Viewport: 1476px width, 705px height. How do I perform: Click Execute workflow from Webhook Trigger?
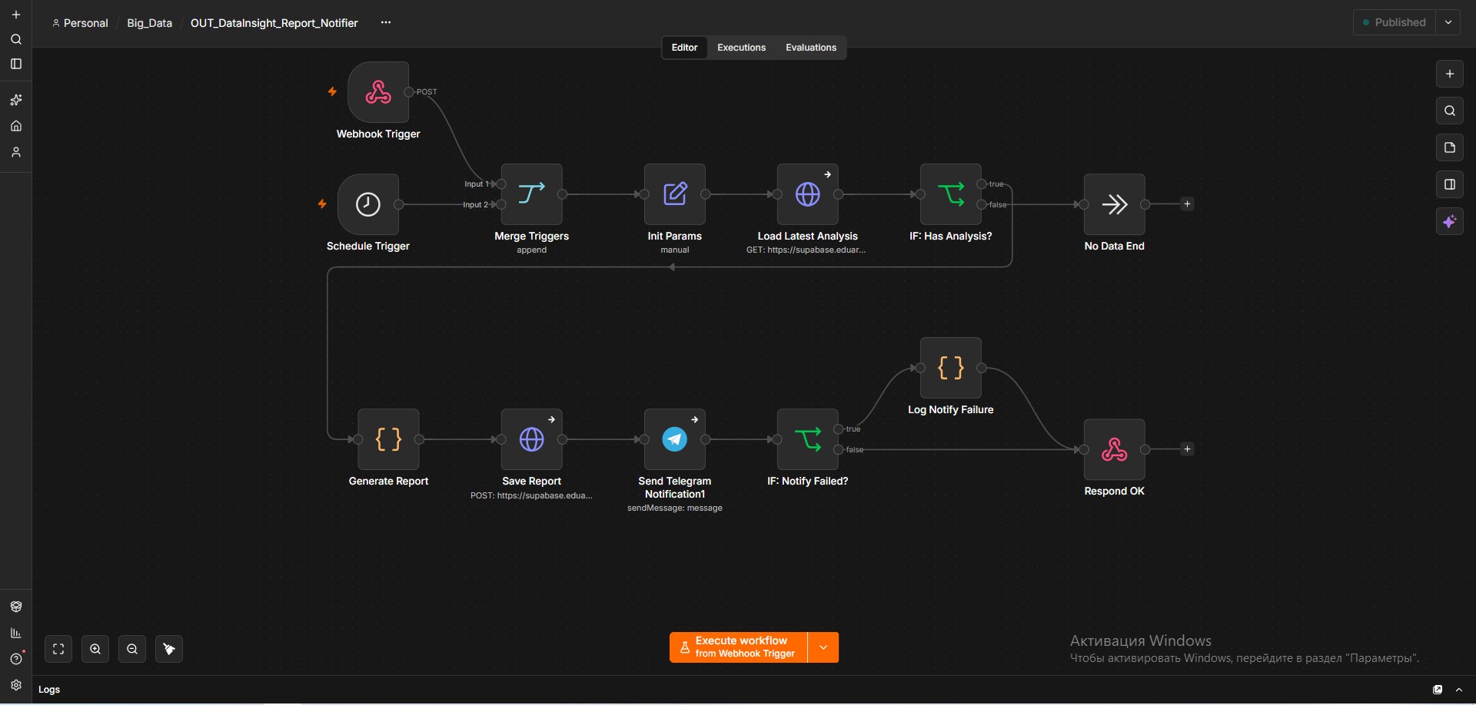pos(739,647)
